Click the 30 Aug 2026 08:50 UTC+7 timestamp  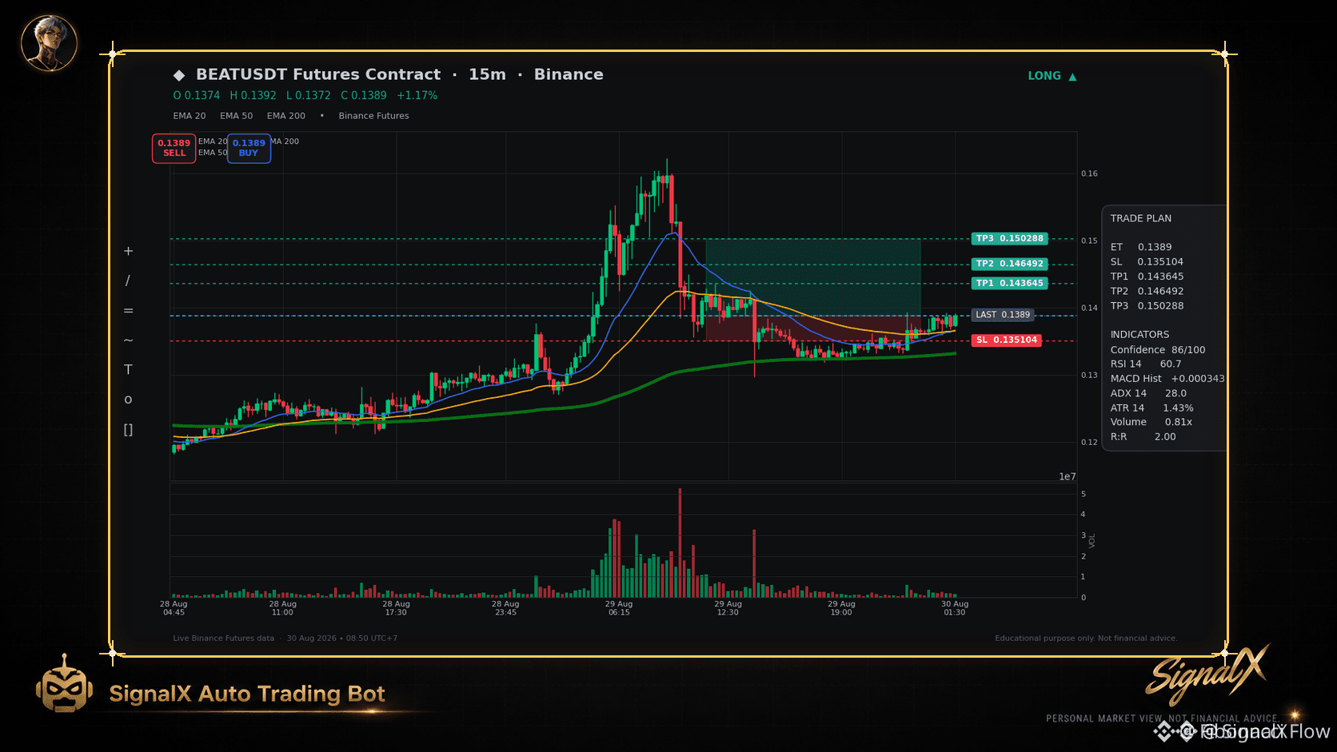click(x=342, y=639)
